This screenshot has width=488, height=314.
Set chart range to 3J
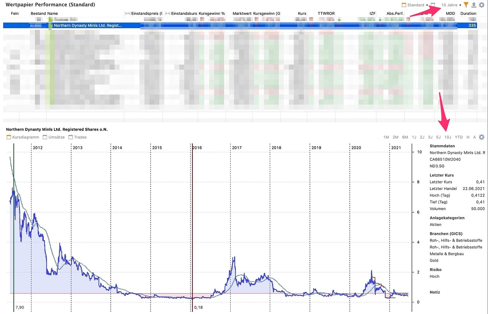(430, 137)
